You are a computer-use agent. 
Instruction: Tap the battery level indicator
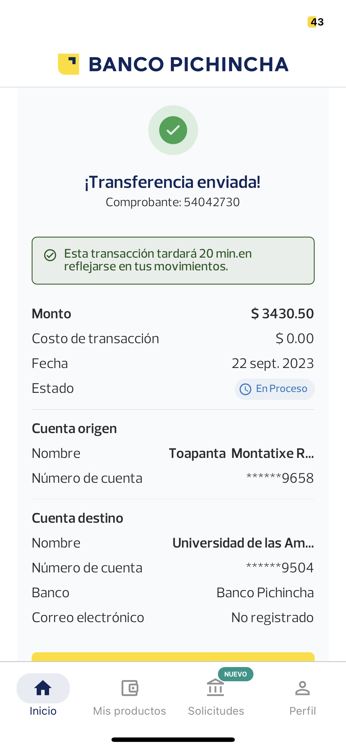click(x=316, y=22)
